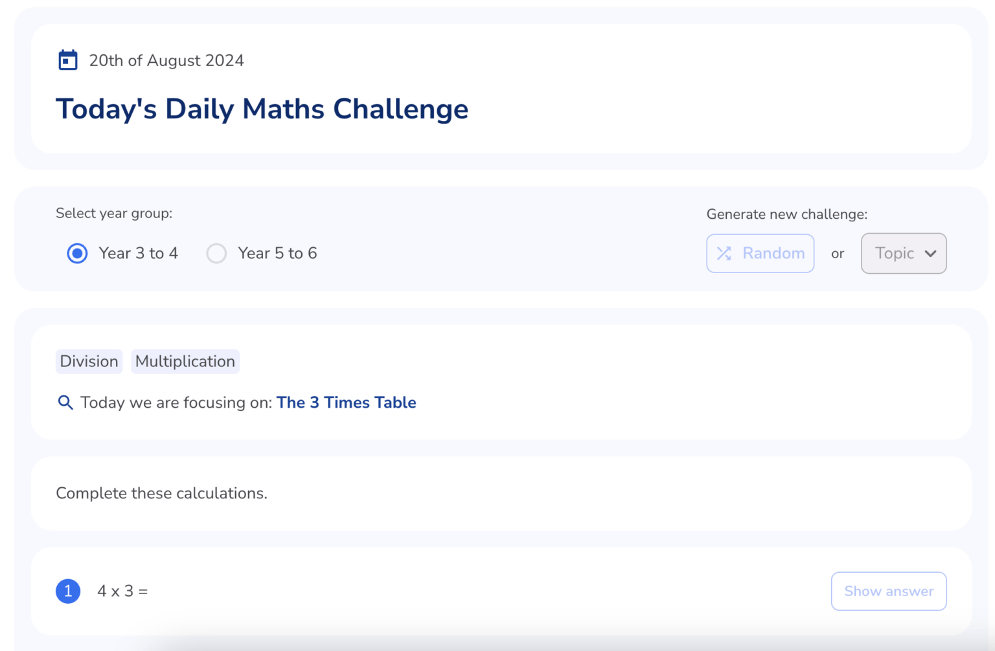Show the answer for question 1
Viewport: 995px width, 651px height.
pyautogui.click(x=889, y=591)
